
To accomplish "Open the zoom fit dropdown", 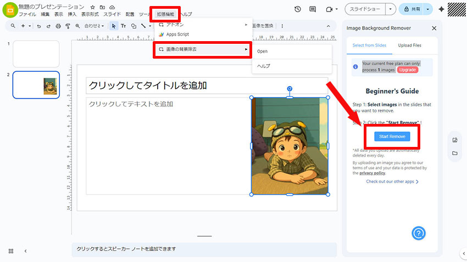I will pyautogui.click(x=92, y=26).
